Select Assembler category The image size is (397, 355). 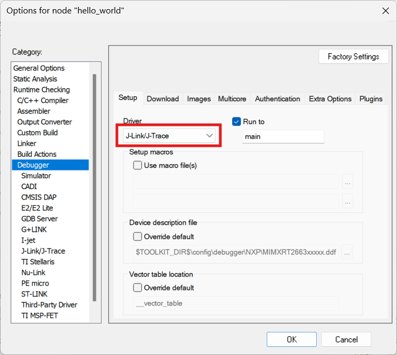(x=34, y=111)
